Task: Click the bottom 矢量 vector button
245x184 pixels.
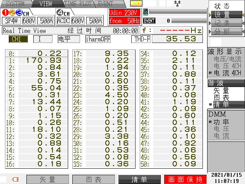Action: 47,179
